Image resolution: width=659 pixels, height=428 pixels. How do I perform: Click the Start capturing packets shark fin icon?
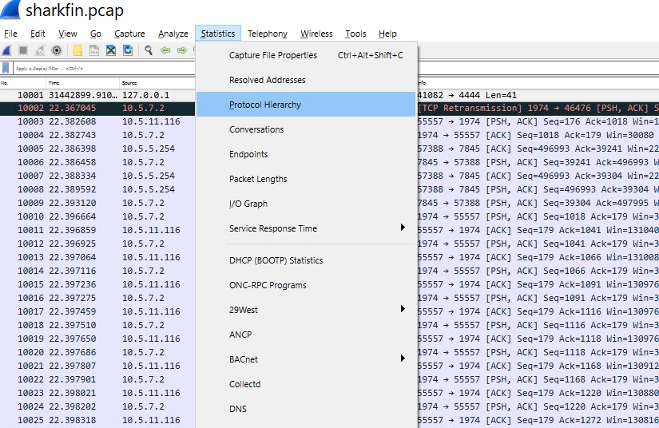[x=6, y=50]
